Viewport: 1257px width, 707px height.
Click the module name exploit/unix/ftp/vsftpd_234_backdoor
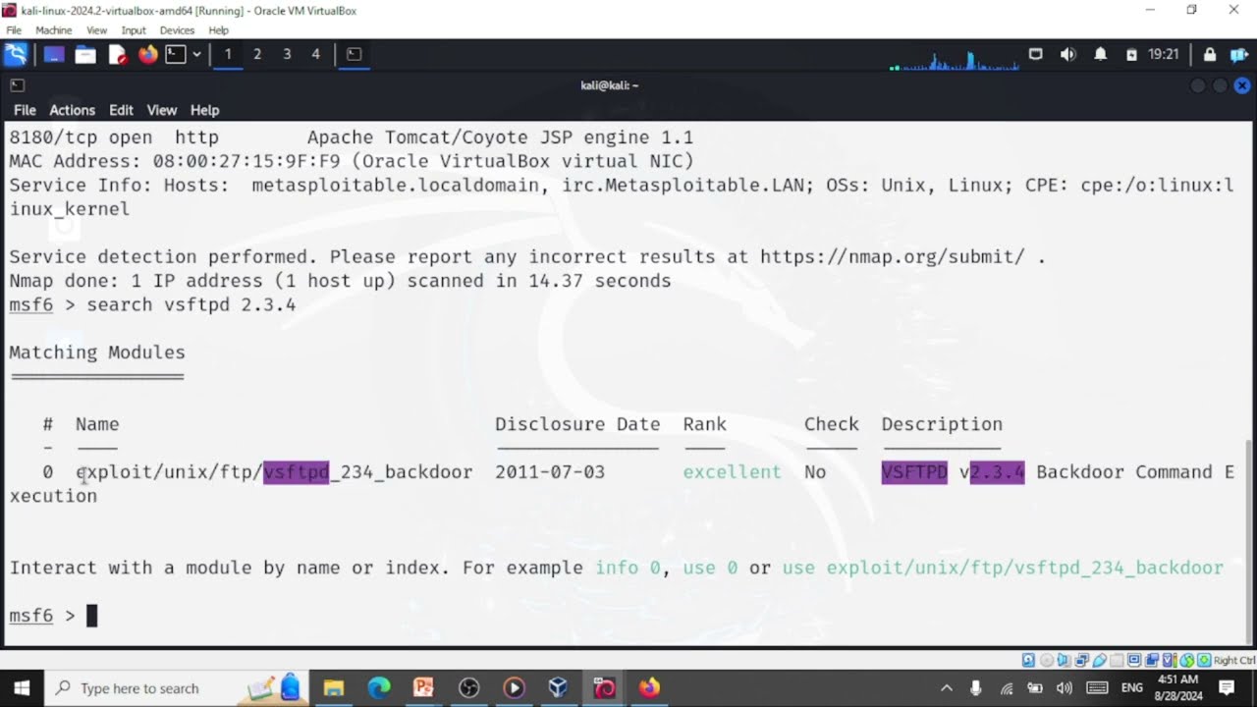[x=274, y=472]
